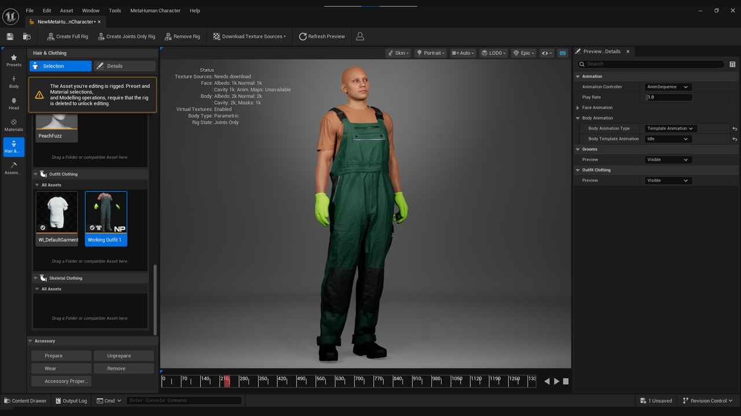741x416 pixels.
Task: Collapse the Outfit Clothing section
Action: coord(35,174)
